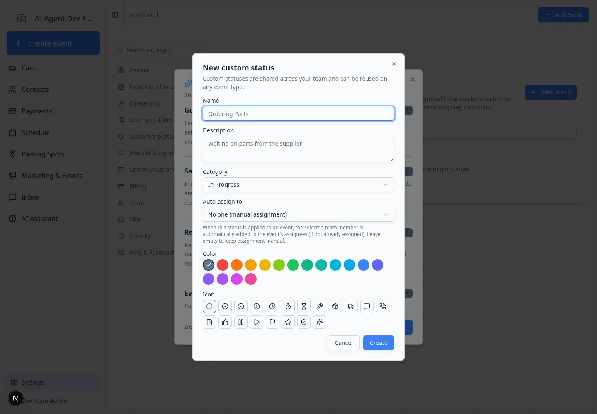Select the play triangle status icon
Viewport: 597px width, 414px height.
click(257, 322)
